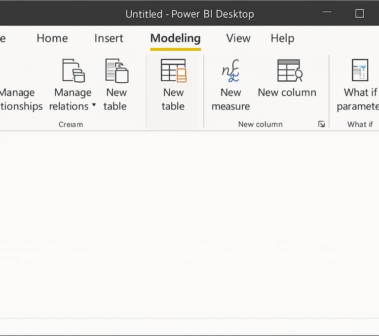Maximize the Power BI Desktop window
The width and height of the screenshot is (379, 336).
click(359, 13)
